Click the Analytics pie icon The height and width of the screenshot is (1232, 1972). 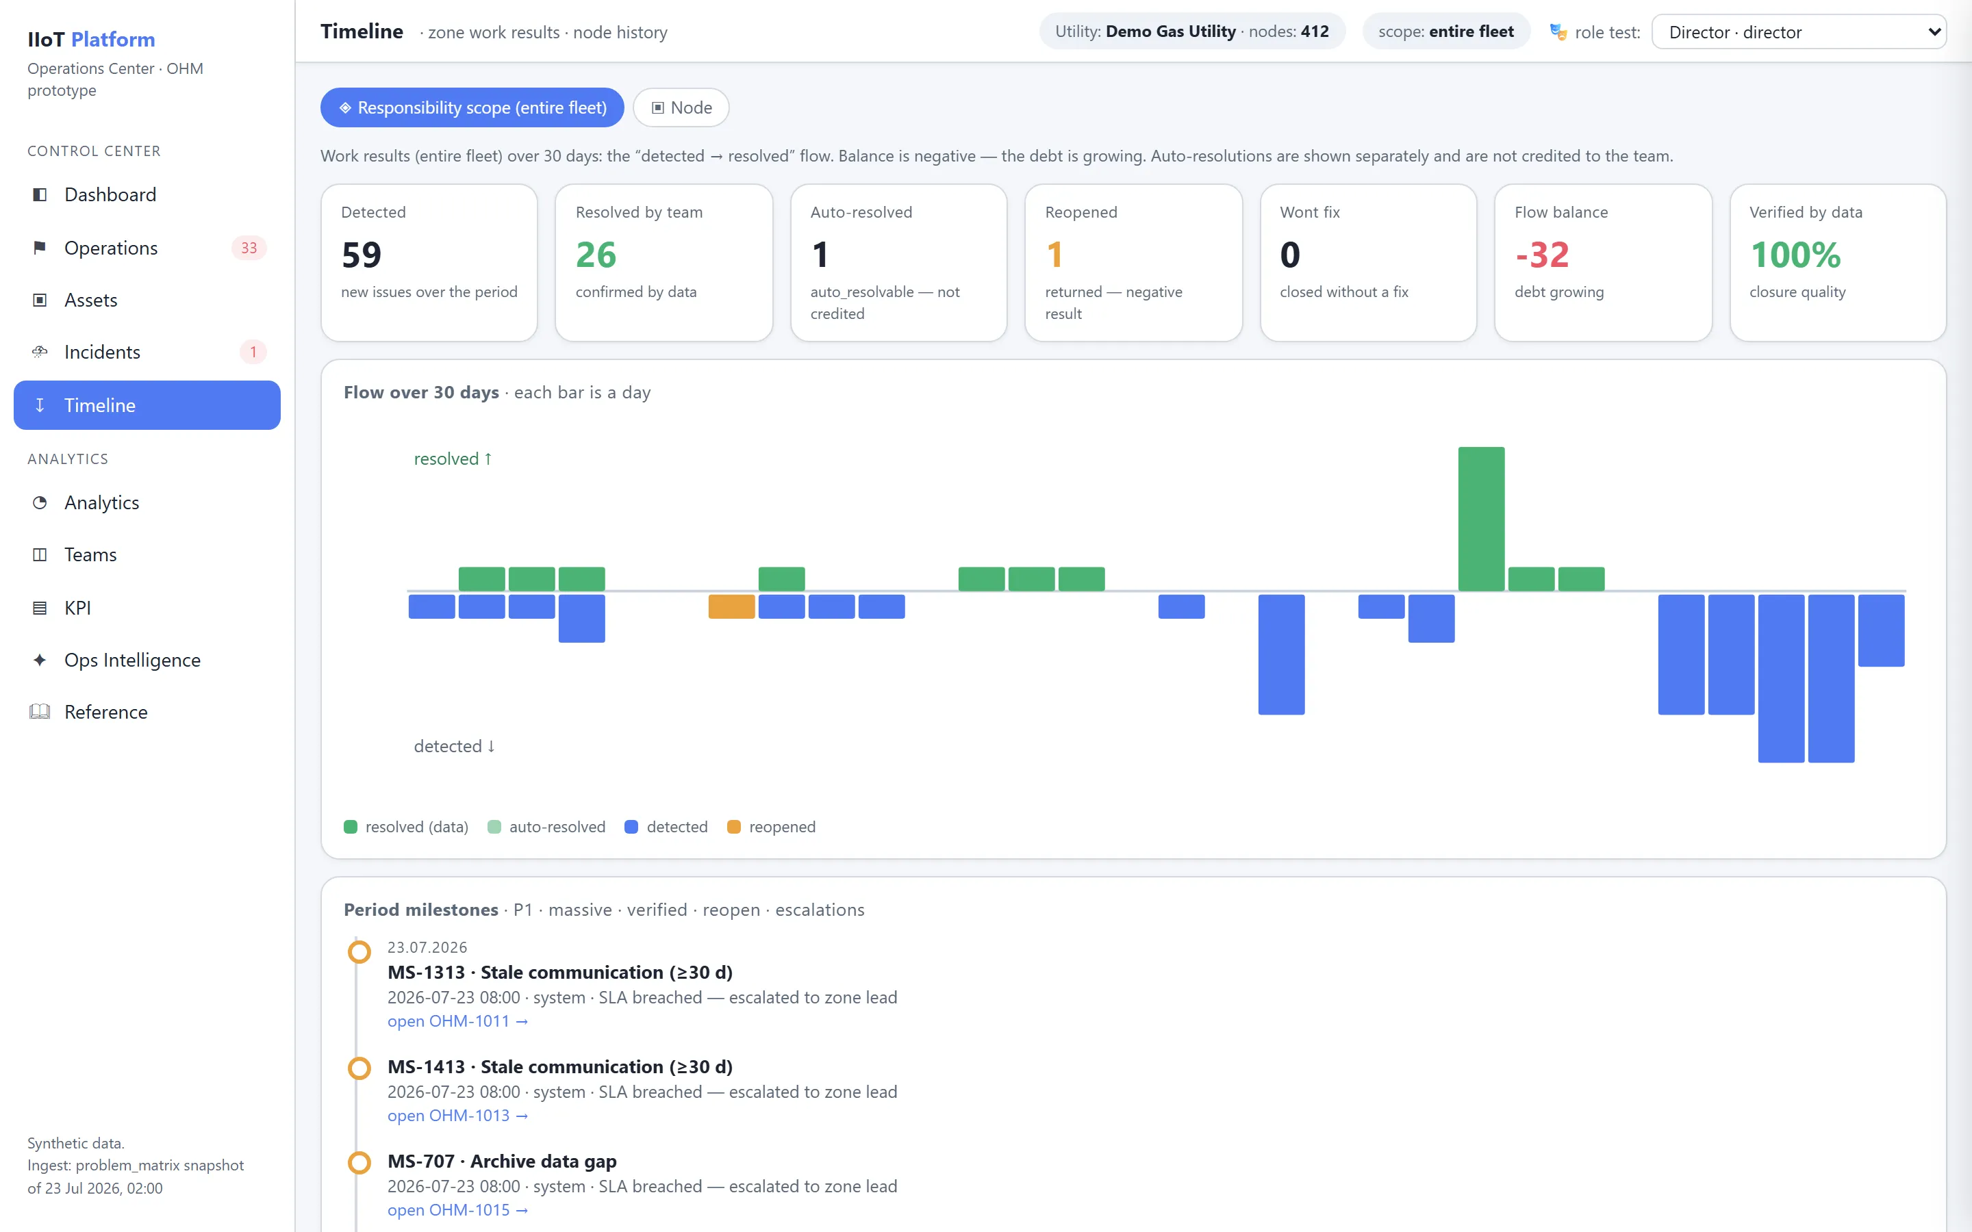coord(39,503)
